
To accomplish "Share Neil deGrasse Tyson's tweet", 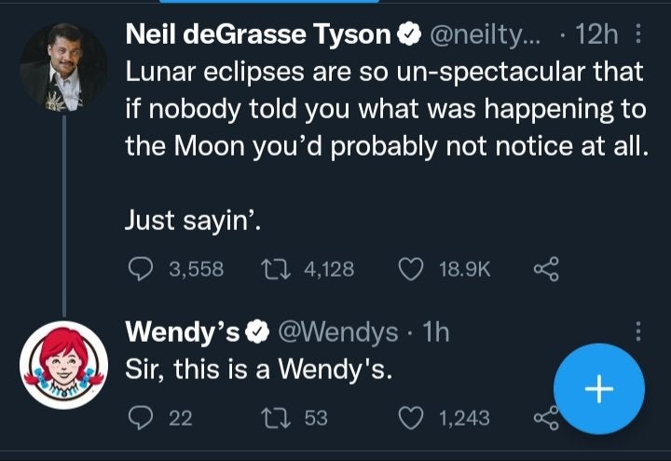I will pyautogui.click(x=545, y=269).
